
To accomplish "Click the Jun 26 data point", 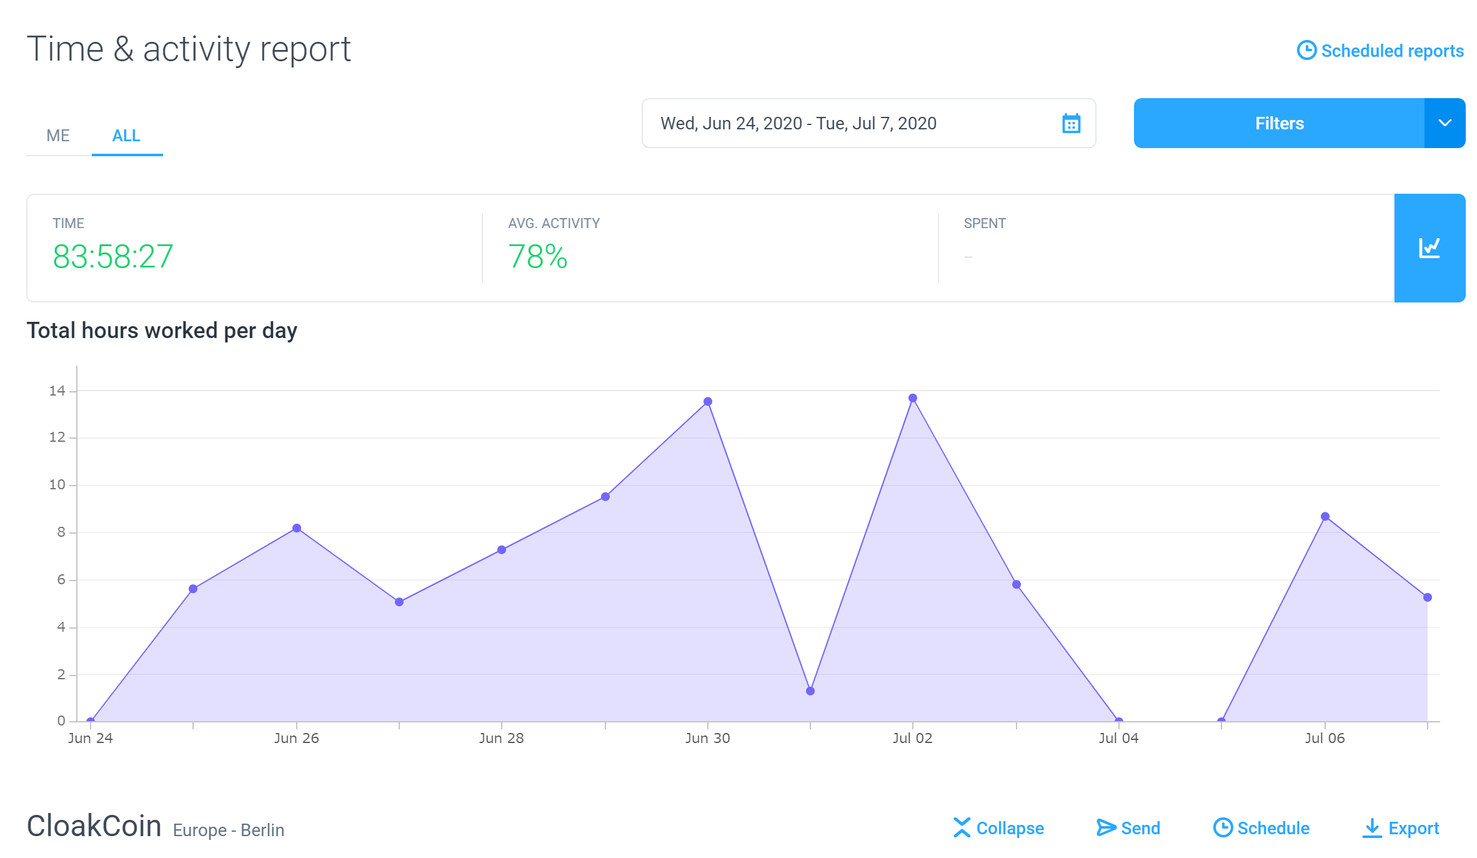I will click(x=297, y=528).
